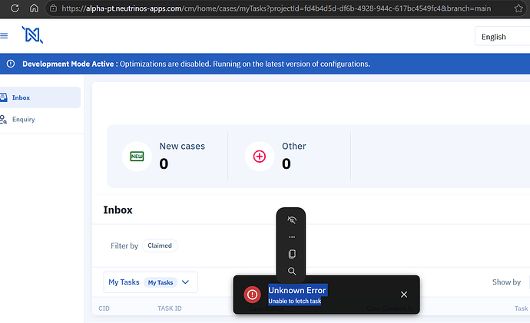
Task: Click the 'Unable to fetch task' message
Action: (x=295, y=301)
